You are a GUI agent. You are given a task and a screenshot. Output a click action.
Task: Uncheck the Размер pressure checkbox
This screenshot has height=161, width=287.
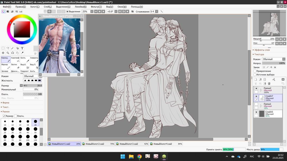[4, 116]
